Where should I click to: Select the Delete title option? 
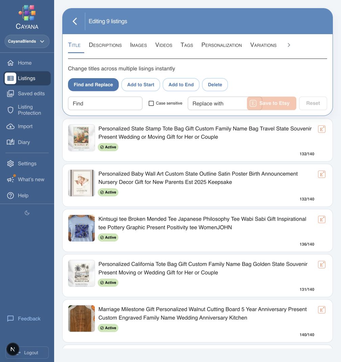pos(215,85)
